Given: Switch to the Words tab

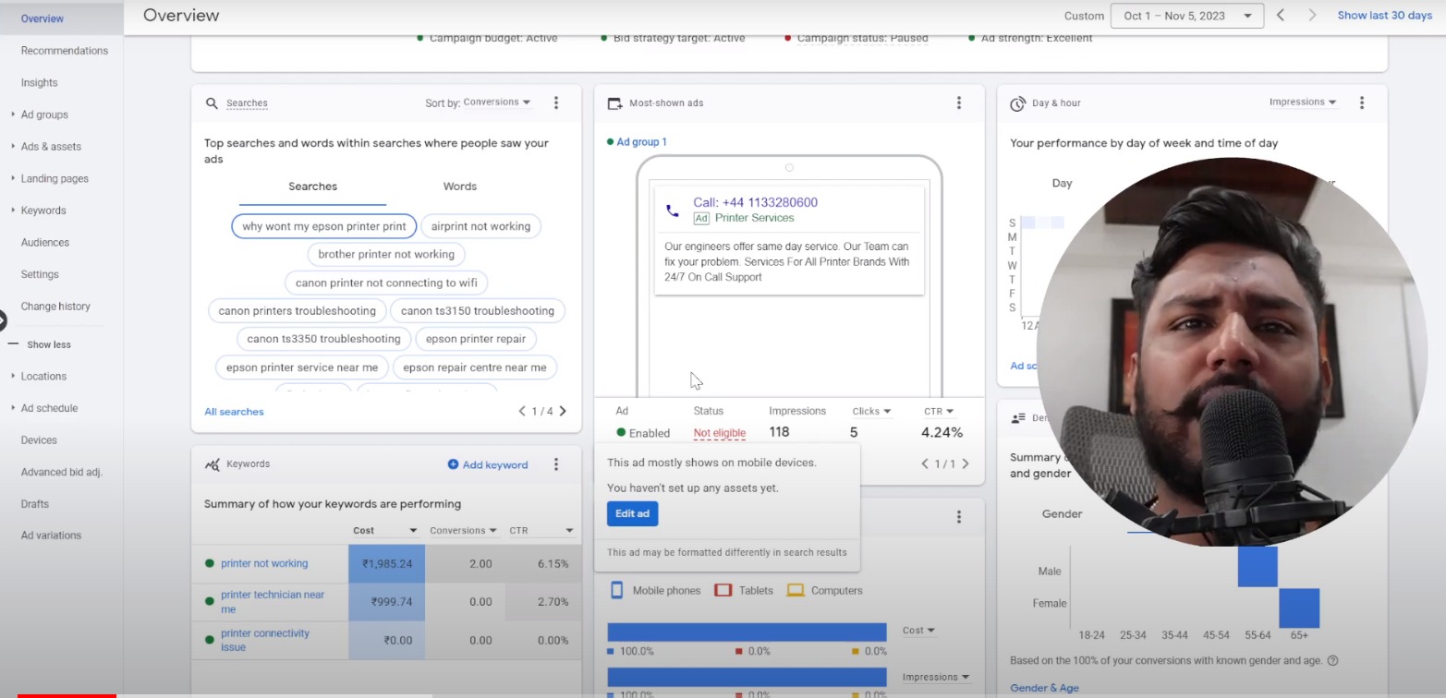Looking at the screenshot, I should pyautogui.click(x=459, y=187).
